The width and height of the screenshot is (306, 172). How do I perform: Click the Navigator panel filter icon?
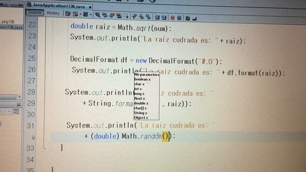point(16,111)
